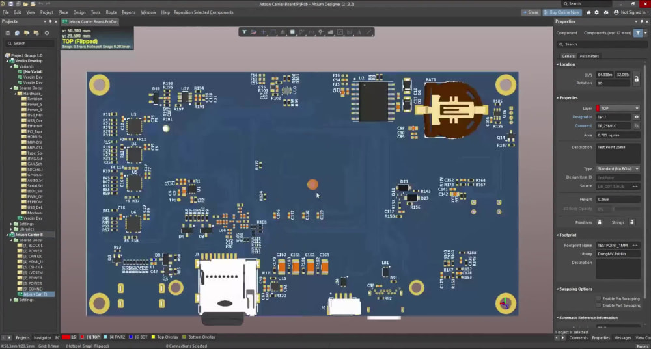Open the Messages panel tab

point(622,338)
